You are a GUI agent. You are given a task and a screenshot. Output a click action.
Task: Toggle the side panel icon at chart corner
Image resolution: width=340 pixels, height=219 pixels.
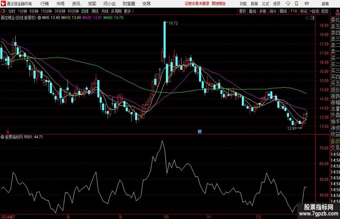pos(312,18)
